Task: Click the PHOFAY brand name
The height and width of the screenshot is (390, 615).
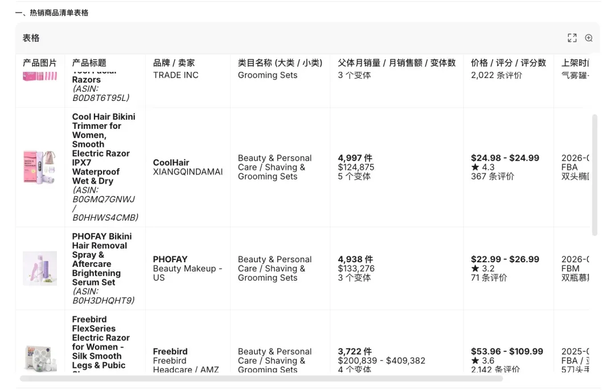Action: [170, 259]
